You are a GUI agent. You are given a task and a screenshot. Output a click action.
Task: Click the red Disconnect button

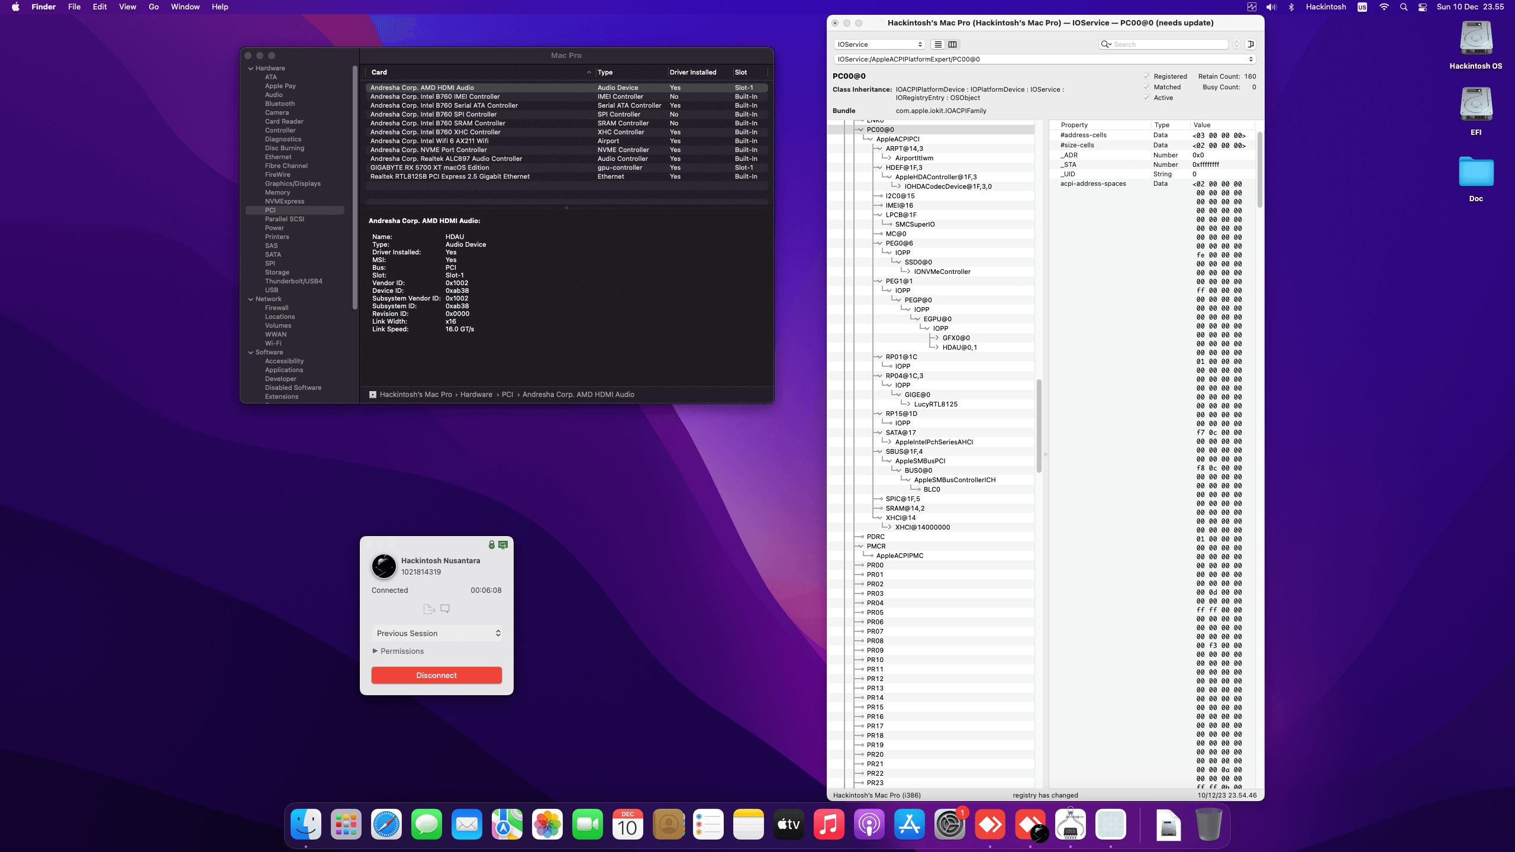[x=437, y=675]
